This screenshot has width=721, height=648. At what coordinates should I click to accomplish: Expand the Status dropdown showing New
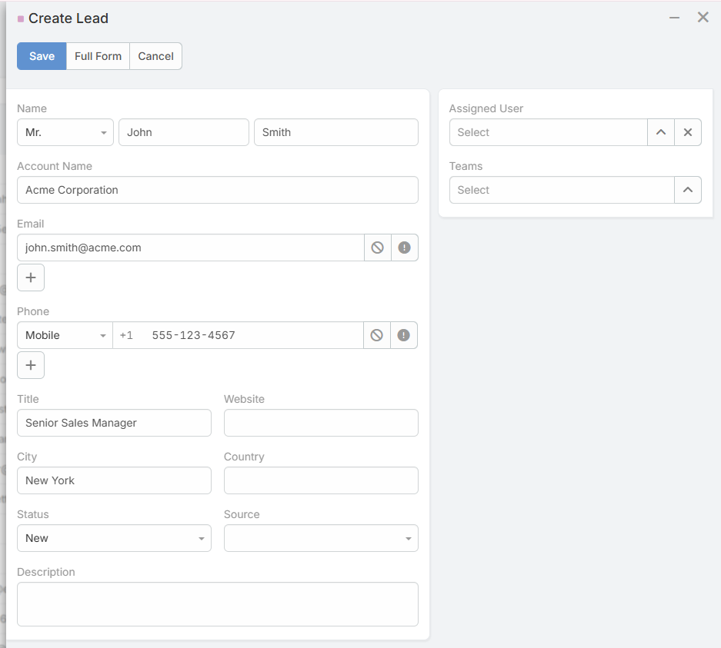pyautogui.click(x=114, y=538)
